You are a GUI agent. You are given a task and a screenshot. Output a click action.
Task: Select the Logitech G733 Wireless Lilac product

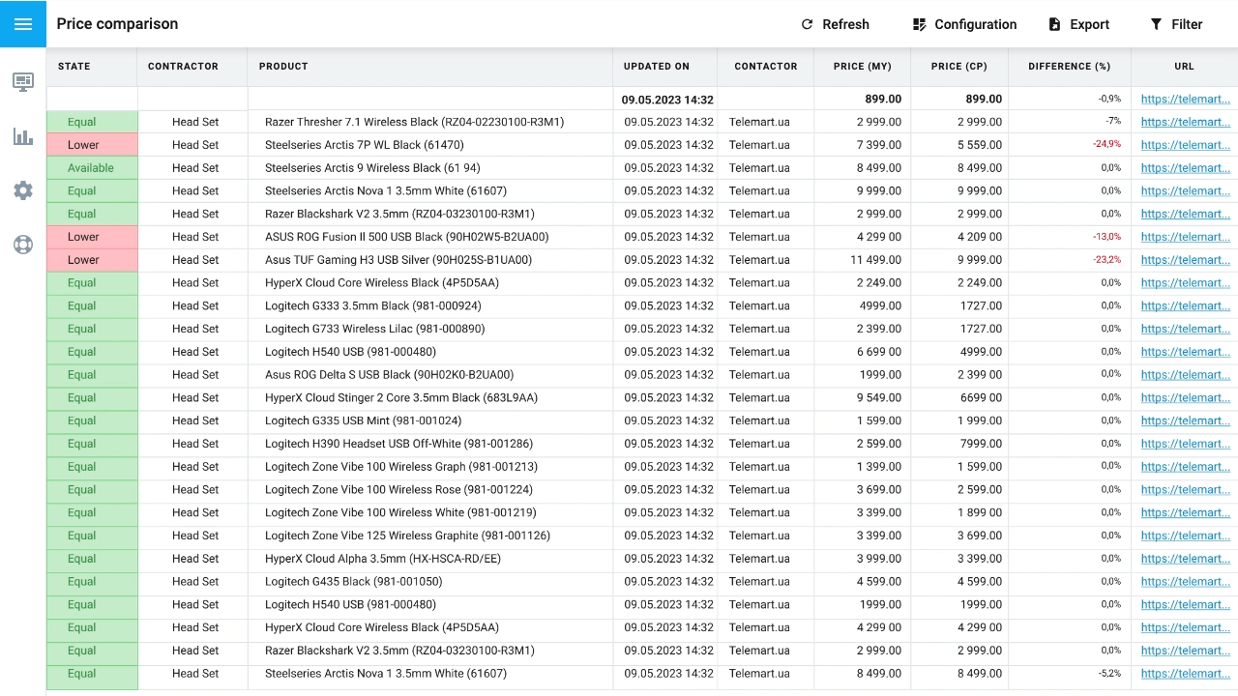(374, 329)
